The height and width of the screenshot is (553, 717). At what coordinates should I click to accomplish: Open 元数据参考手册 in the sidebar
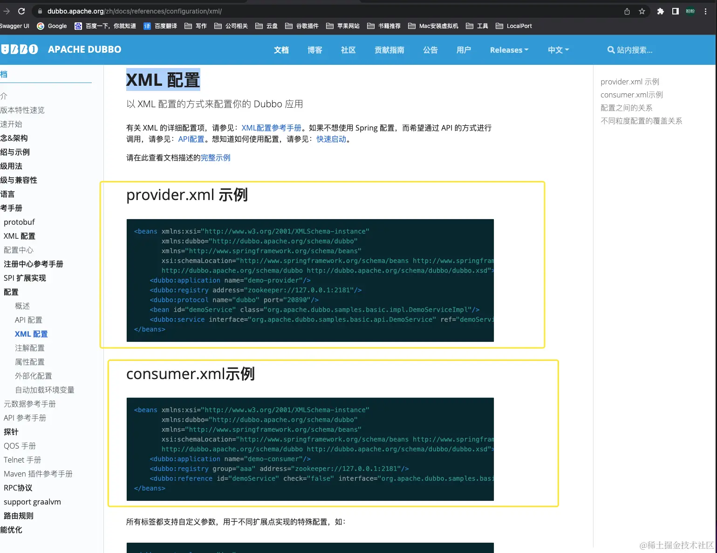coord(30,404)
